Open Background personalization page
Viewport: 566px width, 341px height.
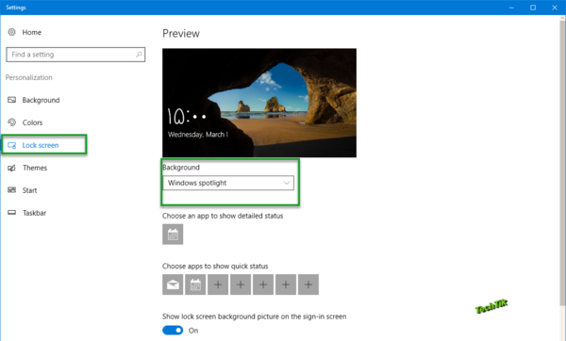(x=41, y=100)
